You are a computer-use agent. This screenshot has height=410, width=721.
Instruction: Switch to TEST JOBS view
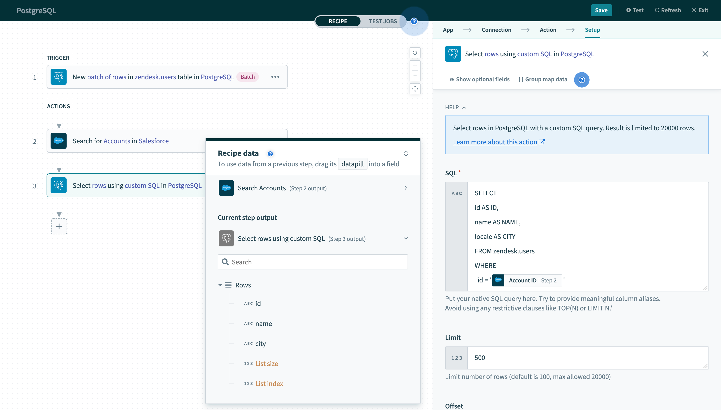pos(383,22)
